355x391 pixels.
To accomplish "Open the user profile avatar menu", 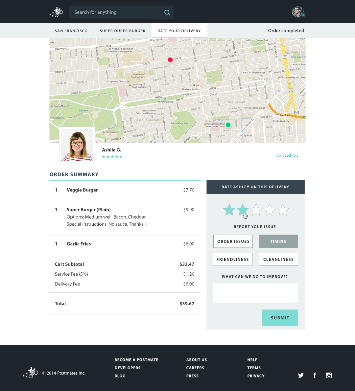I will [x=297, y=11].
